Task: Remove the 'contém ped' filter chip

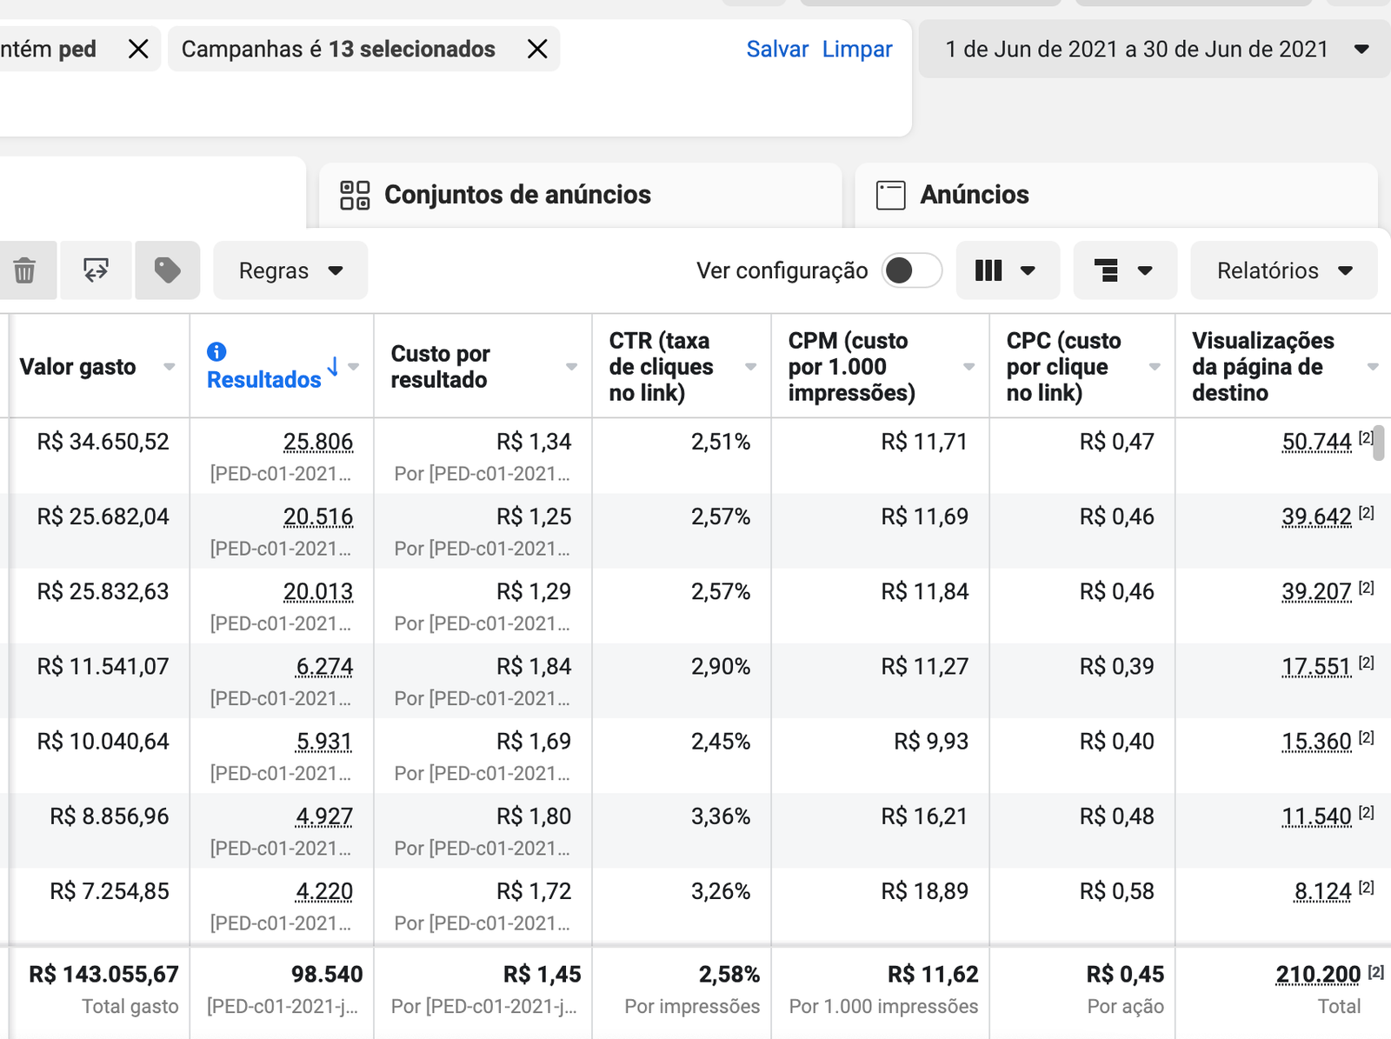Action: pyautogui.click(x=138, y=50)
